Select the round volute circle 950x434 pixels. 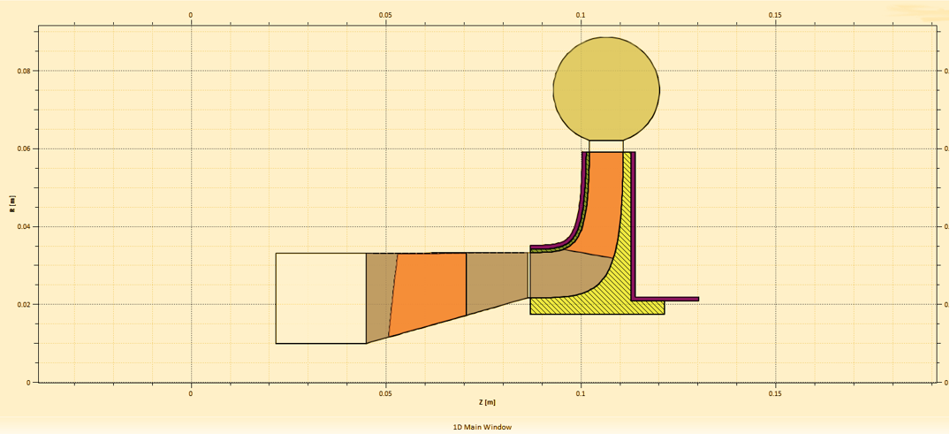coord(606,88)
